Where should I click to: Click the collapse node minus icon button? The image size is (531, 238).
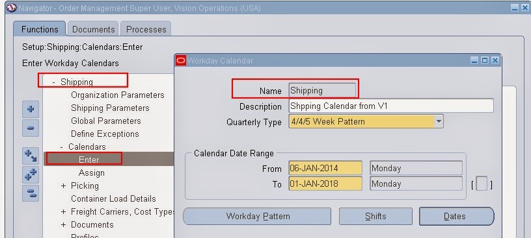pos(31,128)
